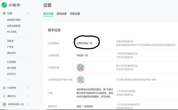
Task: Select the 基本设置 tab
Action: [48, 14]
